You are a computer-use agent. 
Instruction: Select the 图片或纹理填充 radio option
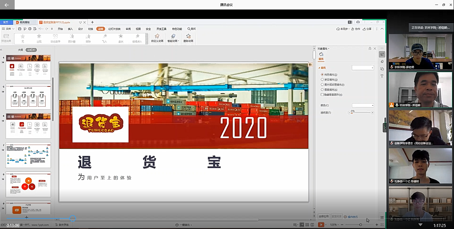tap(322, 85)
